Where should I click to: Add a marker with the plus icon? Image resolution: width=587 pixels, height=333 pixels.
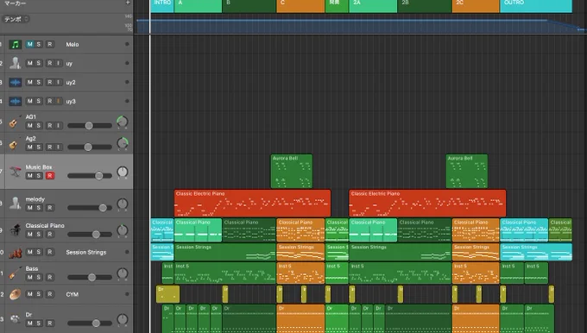tap(128, 3)
